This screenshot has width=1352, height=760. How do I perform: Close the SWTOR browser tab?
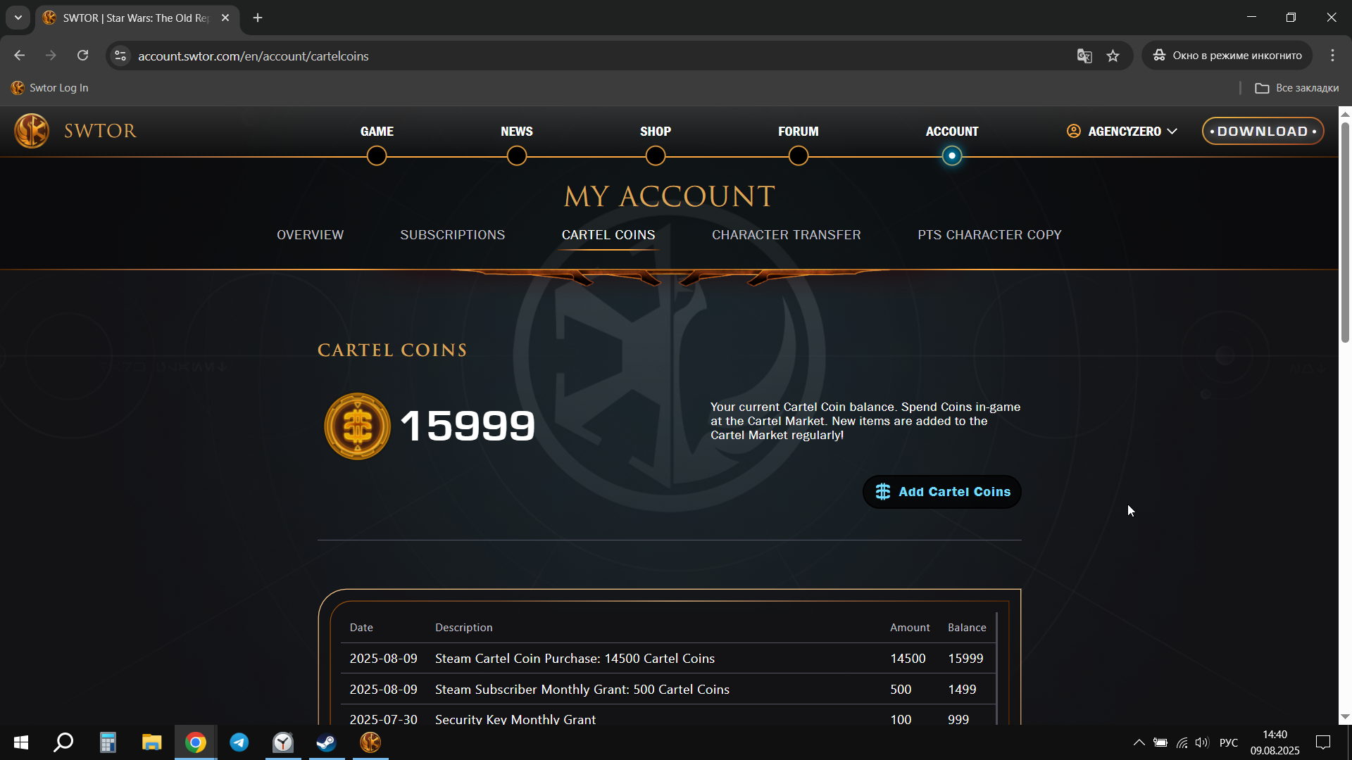225,18
